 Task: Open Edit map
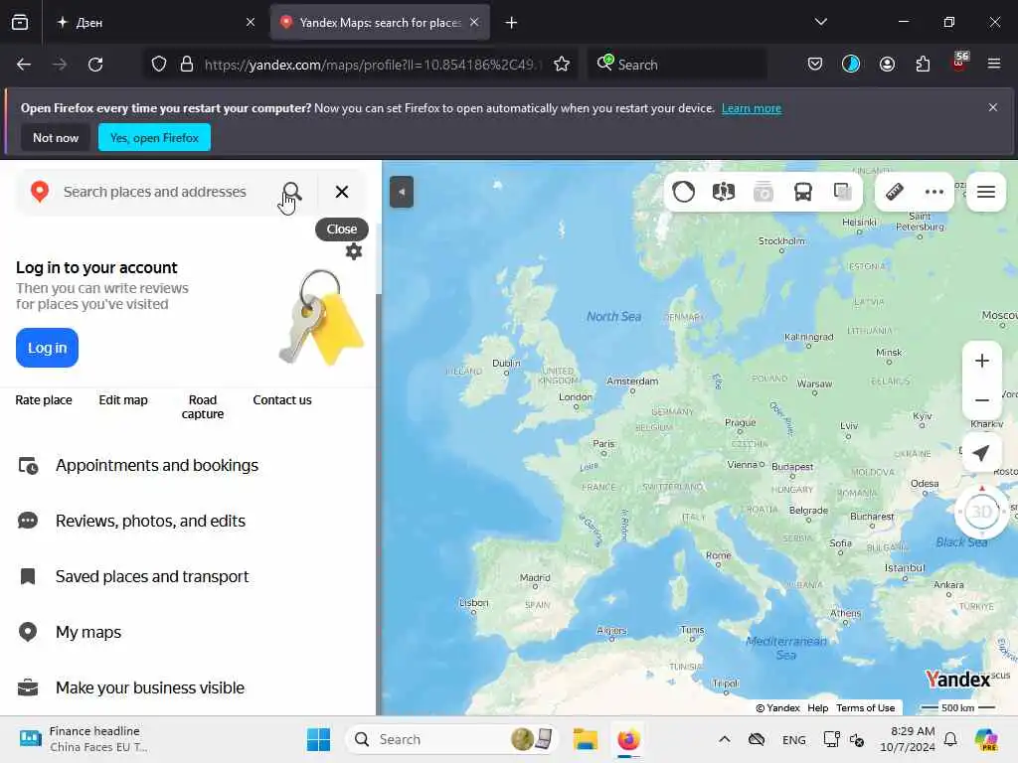[123, 400]
